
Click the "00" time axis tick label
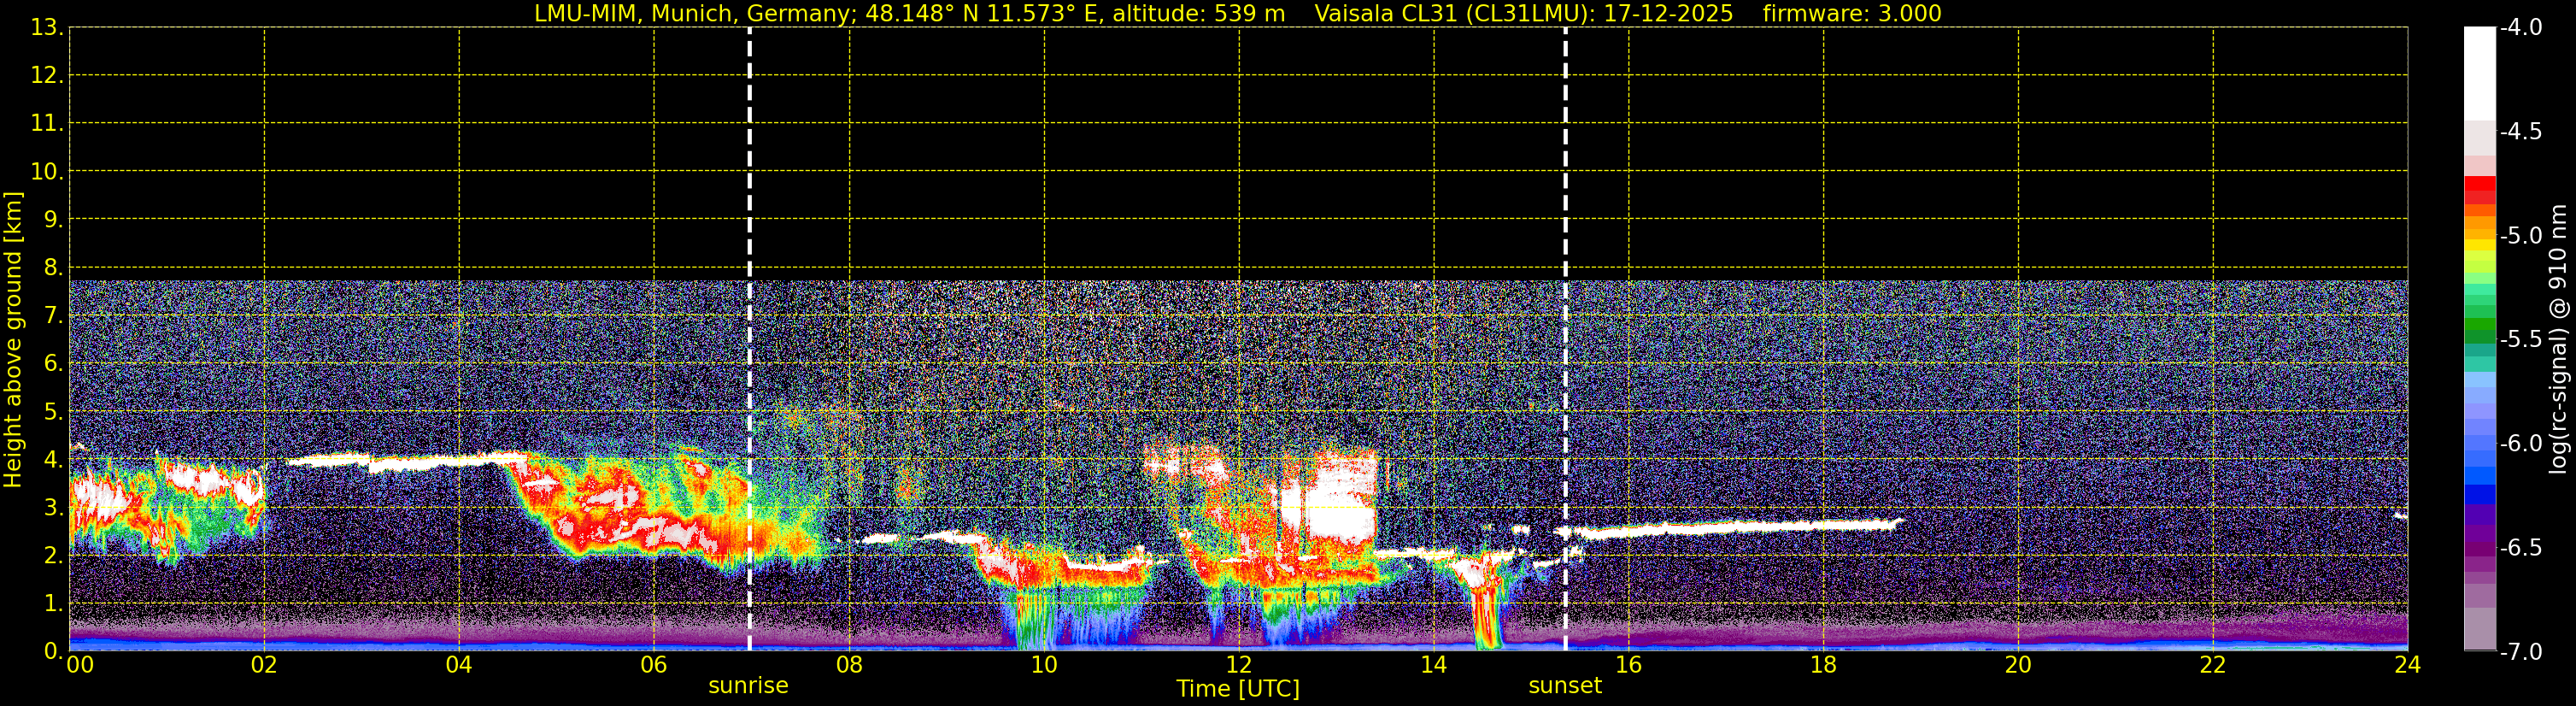79,665
